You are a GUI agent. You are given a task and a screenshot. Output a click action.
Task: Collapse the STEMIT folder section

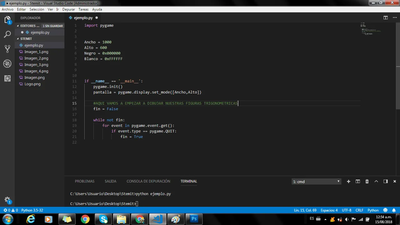[x=40, y=39]
